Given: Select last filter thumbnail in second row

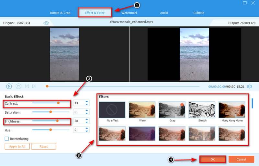Looking at the screenshot, I should tap(232, 133).
